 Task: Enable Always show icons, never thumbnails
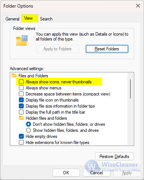click(21, 82)
